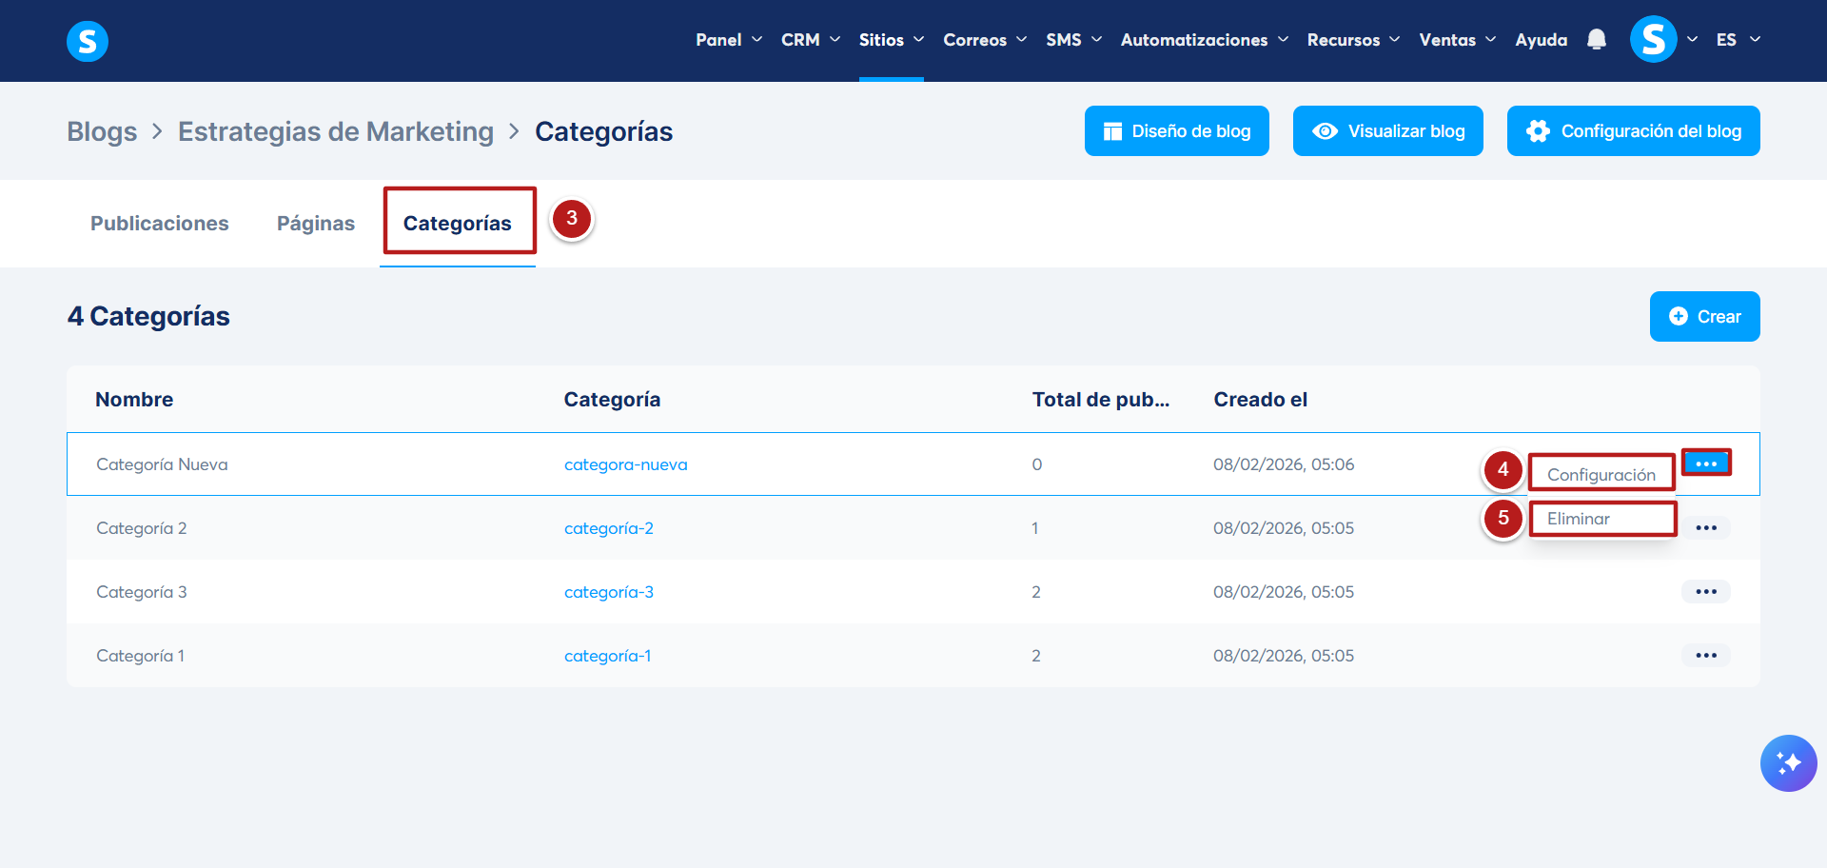This screenshot has height=868, width=1827.
Task: Go to Estrategias de Marketing breadcrumb
Action: click(336, 131)
